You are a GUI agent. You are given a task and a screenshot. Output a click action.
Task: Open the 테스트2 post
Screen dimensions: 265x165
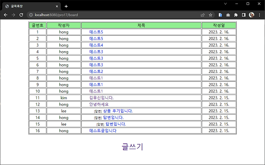tap(96, 71)
